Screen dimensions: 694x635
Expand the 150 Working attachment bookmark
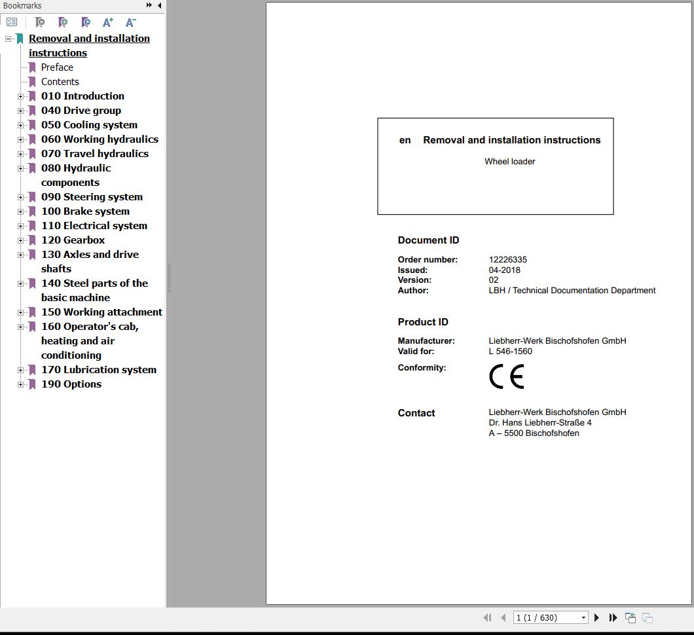(x=20, y=312)
